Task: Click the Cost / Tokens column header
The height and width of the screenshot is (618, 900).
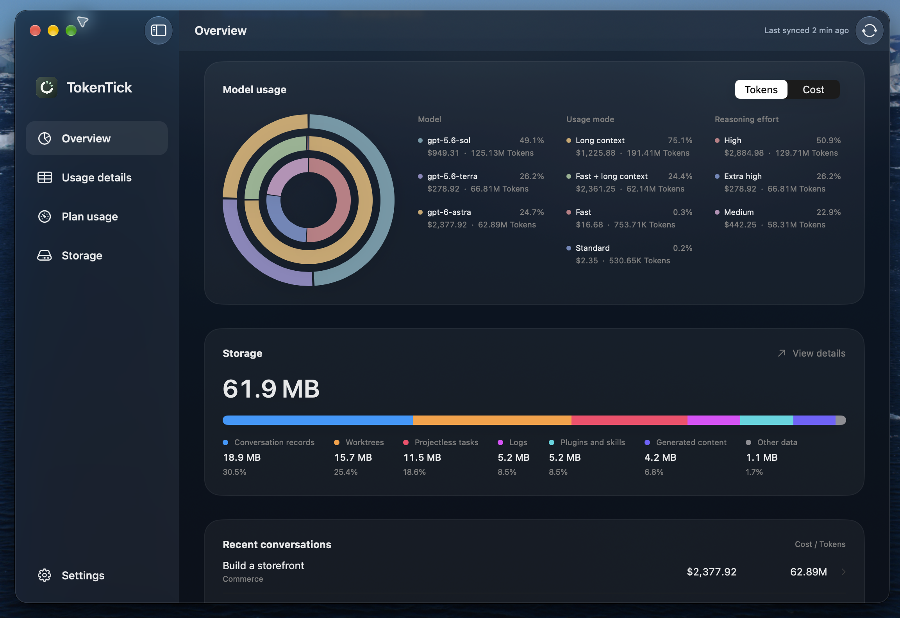Action: 820,544
